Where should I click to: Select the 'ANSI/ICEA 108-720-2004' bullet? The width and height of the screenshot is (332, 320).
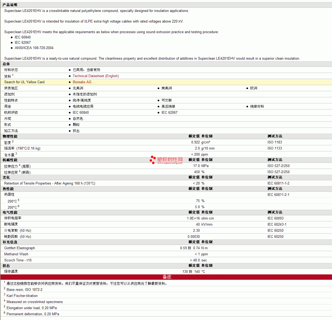pyautogui.click(x=34, y=48)
